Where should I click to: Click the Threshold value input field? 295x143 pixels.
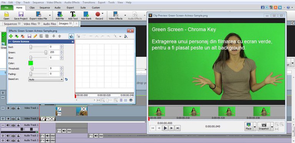(55, 69)
